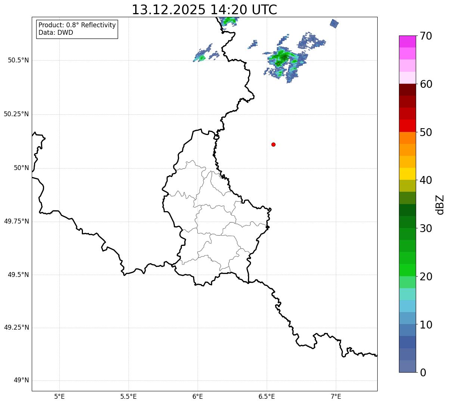Click the 49°N latitude label
Screen dimensions: 449x404
[21, 380]
